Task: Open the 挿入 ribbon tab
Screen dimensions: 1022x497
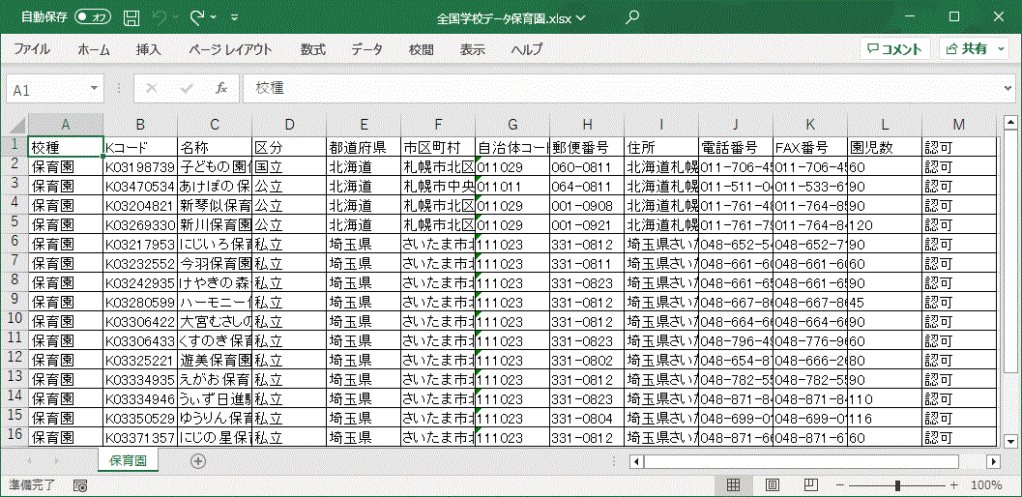Action: click(149, 49)
